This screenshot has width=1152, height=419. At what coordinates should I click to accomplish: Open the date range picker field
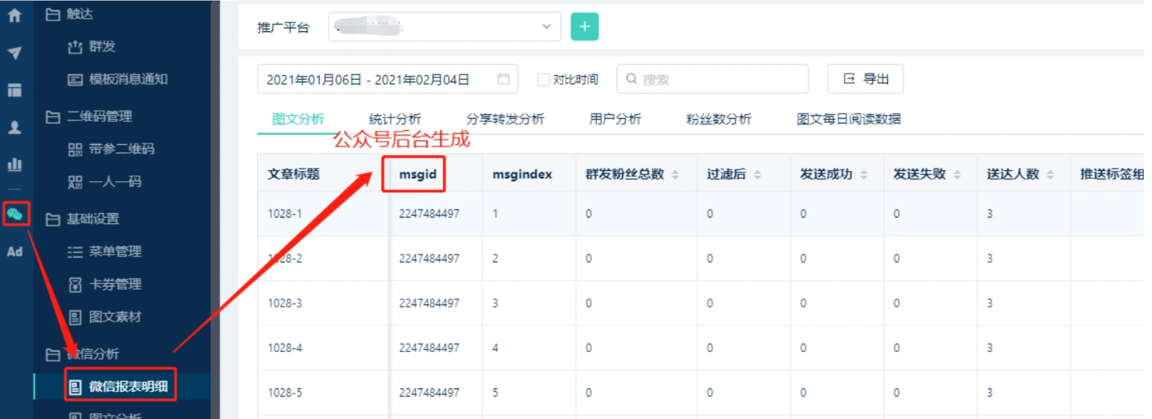click(x=387, y=79)
